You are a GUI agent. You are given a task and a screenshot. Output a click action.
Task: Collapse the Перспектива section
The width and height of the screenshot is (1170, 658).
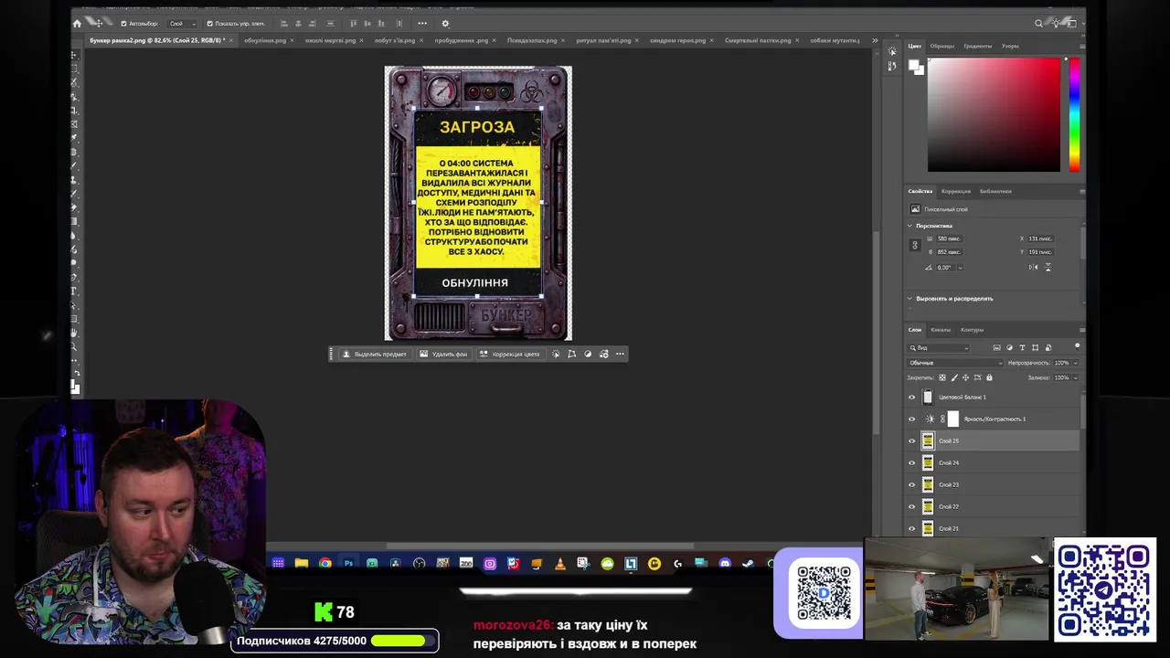pos(909,226)
